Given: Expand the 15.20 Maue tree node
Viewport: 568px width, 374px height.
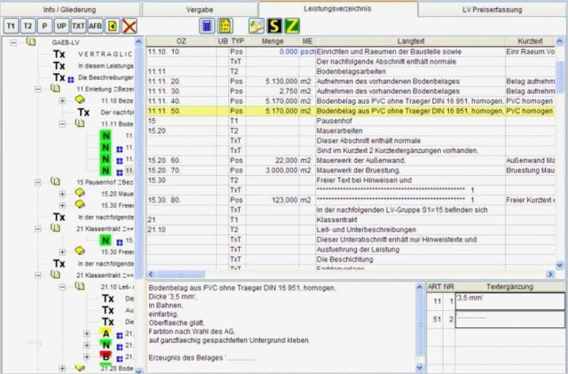Looking at the screenshot, I should click(x=62, y=194).
